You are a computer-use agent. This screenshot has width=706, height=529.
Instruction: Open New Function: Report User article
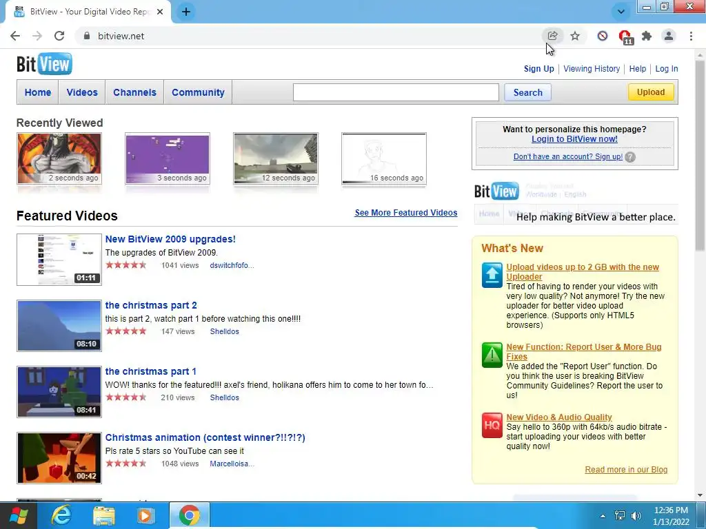(x=583, y=352)
